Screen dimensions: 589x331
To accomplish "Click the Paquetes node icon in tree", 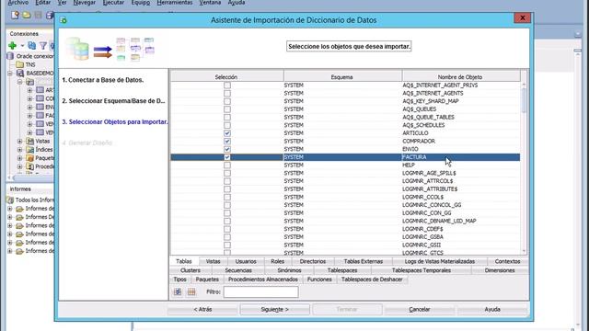I will tap(30, 158).
